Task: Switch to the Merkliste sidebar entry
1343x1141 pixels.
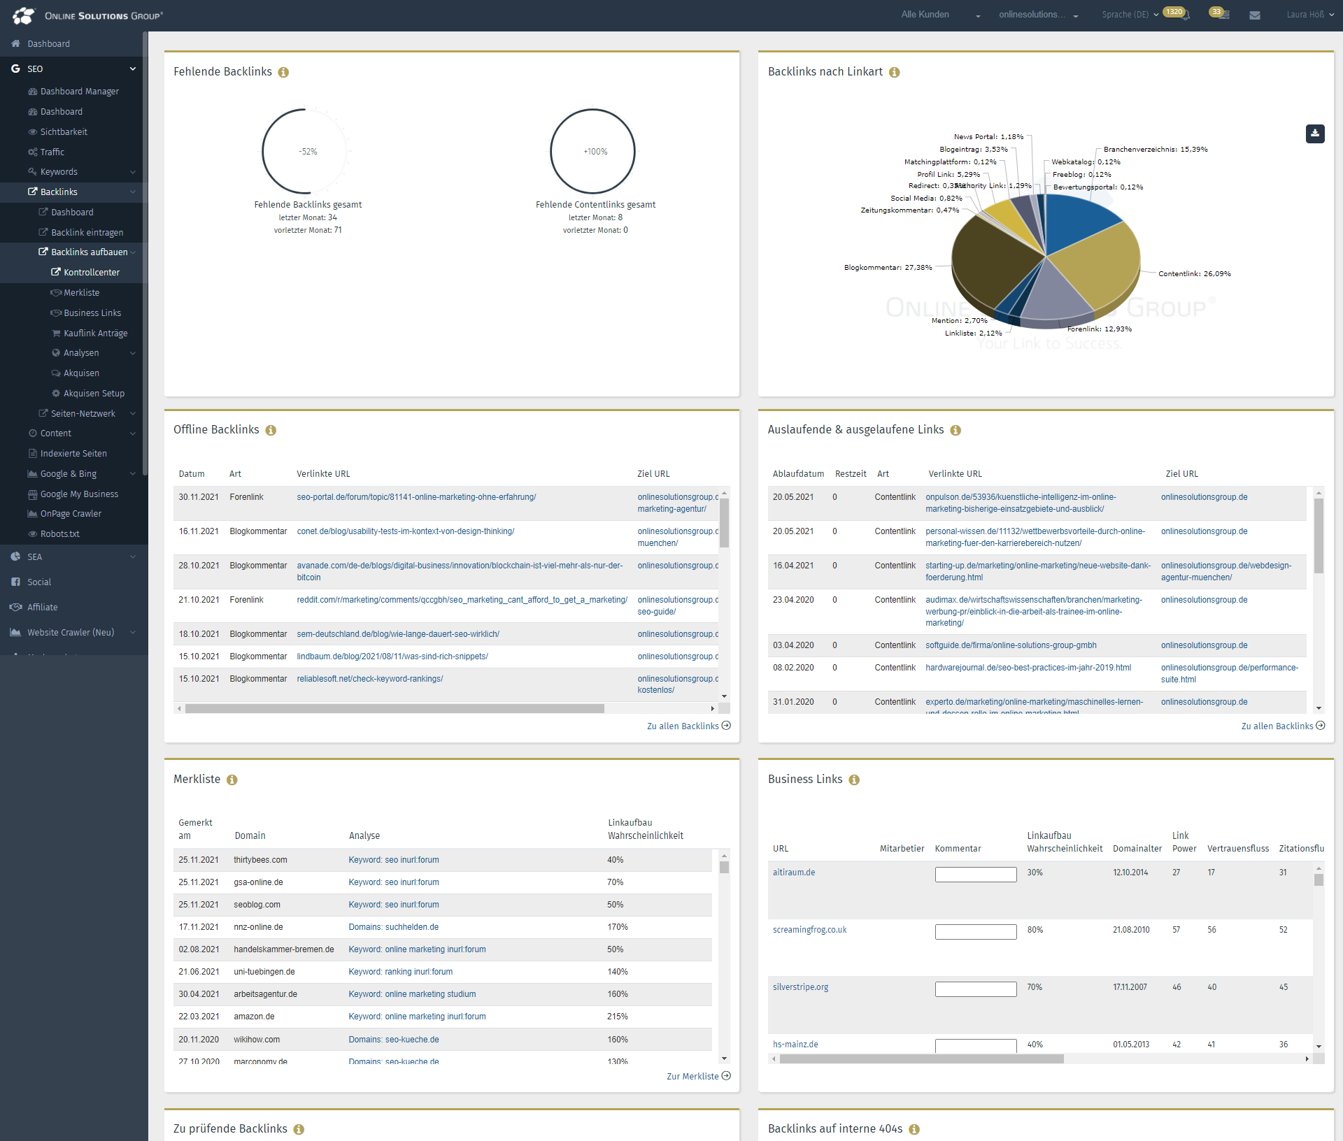Action: [x=81, y=292]
